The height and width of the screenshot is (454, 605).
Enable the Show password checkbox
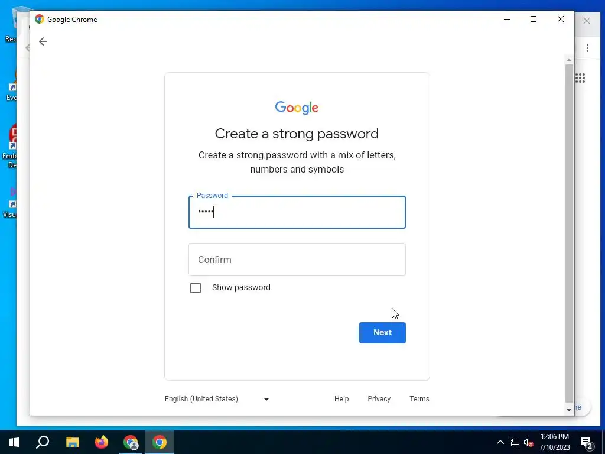click(x=196, y=288)
